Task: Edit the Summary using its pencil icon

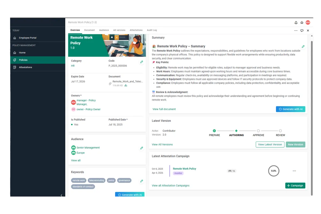Action: [x=303, y=46]
